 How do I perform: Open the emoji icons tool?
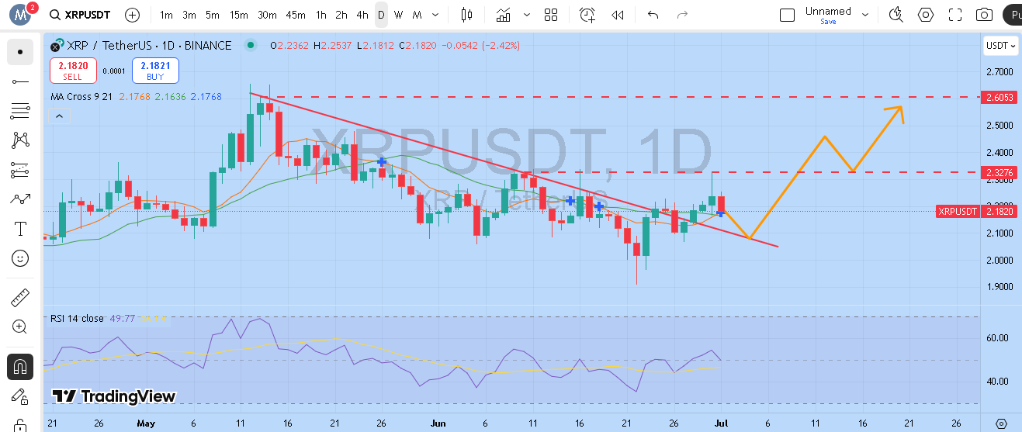20,258
